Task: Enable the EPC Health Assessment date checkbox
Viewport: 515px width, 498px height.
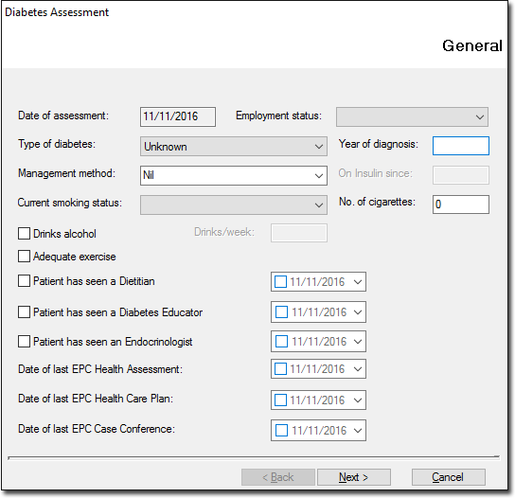Action: 280,369
